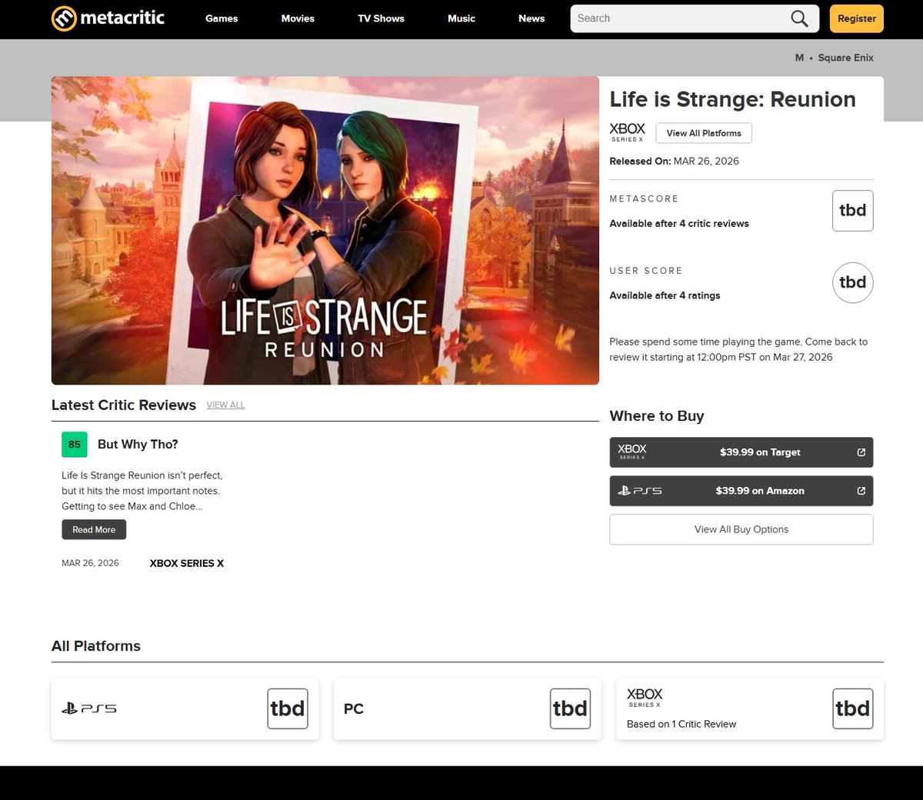This screenshot has height=800, width=923.
Task: Open the Life is Strange Reunion cover image
Action: (325, 231)
